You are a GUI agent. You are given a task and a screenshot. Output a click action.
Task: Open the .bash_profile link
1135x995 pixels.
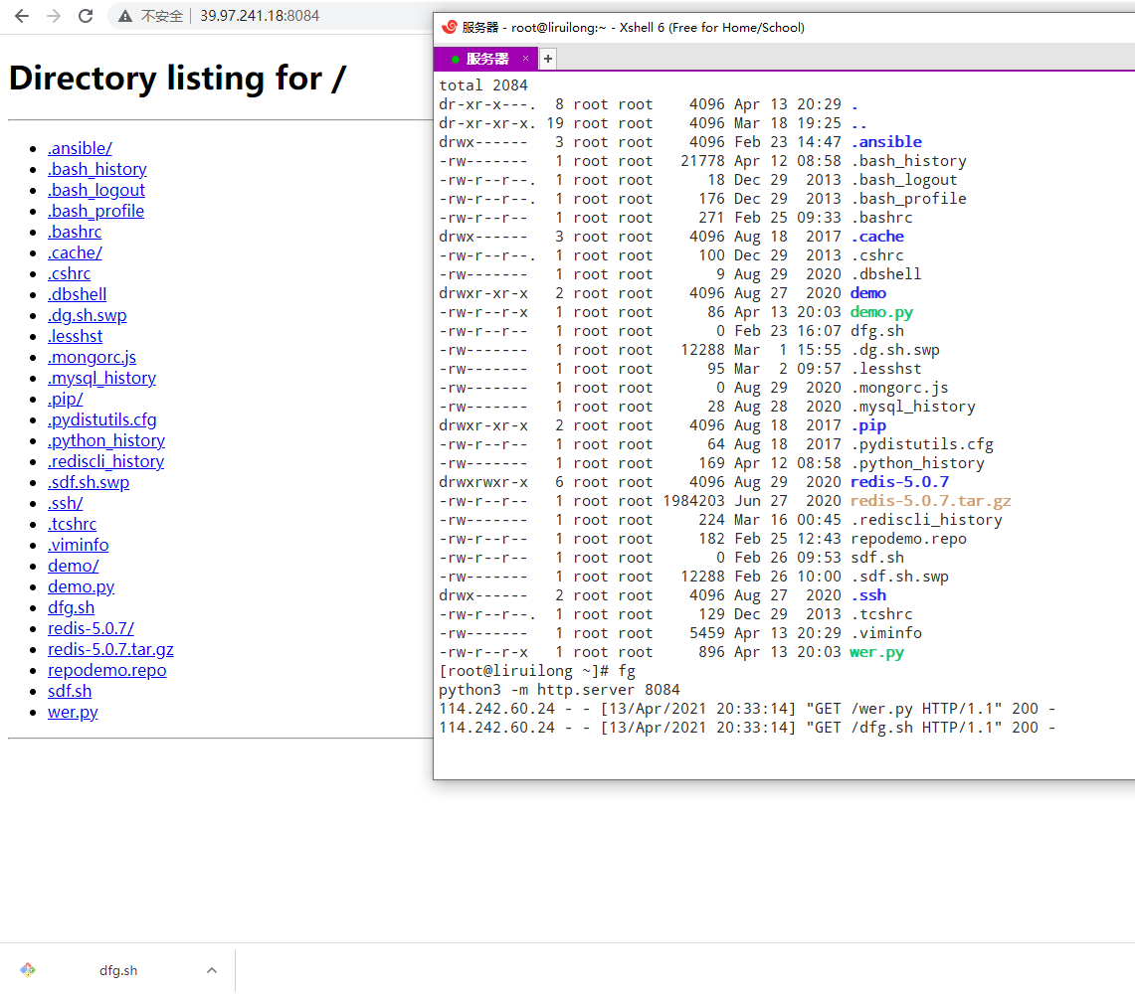pyautogui.click(x=95, y=211)
